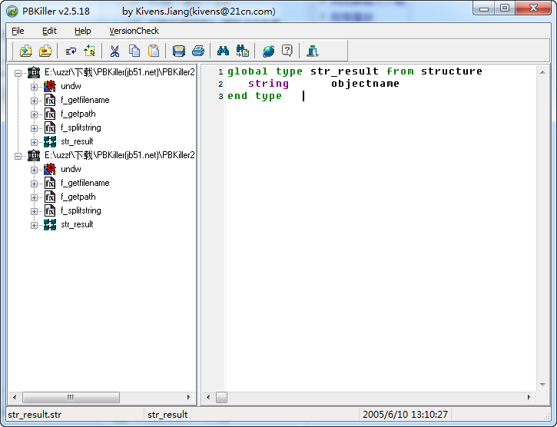Viewport: 557px width, 427px height.
Task: Click the tree panel horizontal scrollbar thumb
Action: (x=71, y=397)
